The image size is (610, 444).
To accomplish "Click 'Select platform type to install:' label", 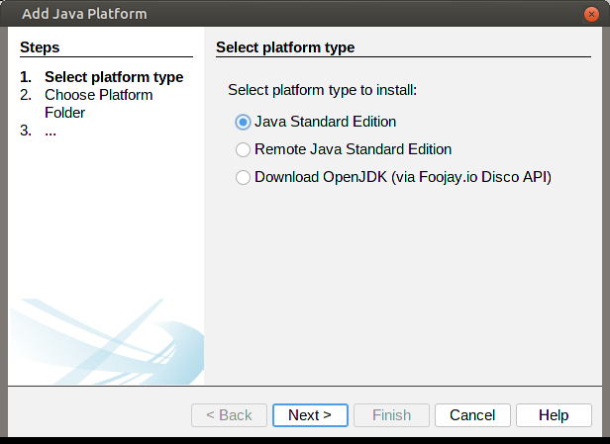I will coord(323,90).
